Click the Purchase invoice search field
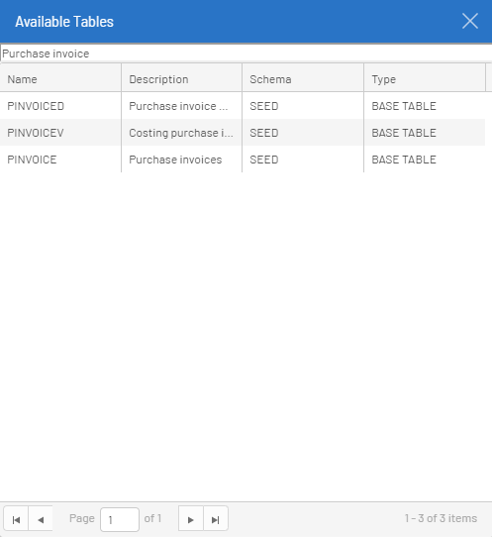492x537 pixels. pos(246,54)
